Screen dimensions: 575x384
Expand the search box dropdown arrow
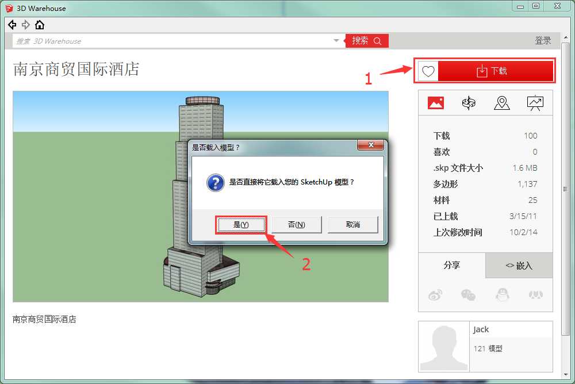pos(336,41)
